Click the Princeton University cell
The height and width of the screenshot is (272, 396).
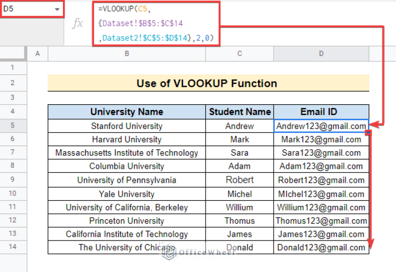[126, 220]
